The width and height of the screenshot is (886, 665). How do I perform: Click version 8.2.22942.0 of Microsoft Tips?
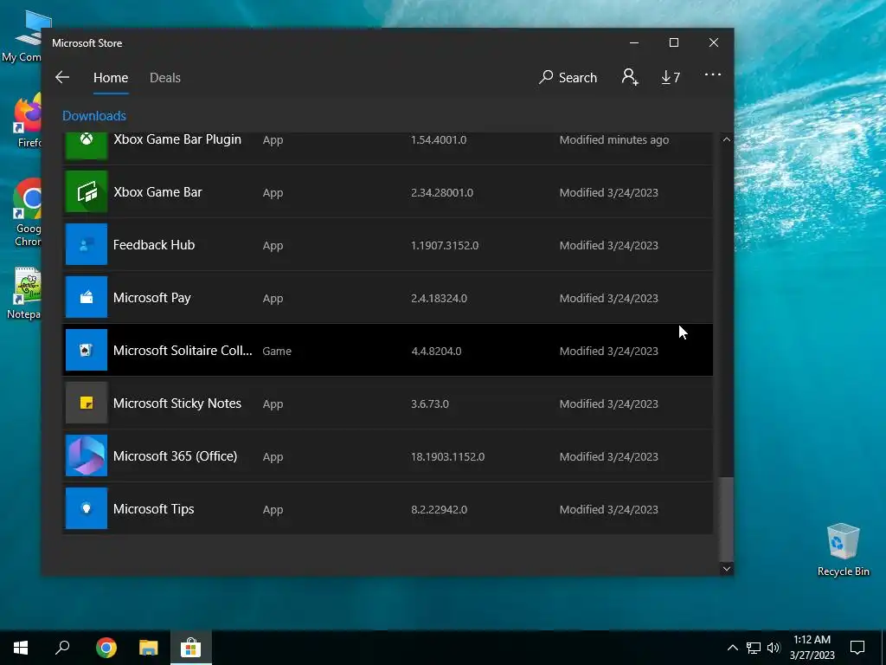coord(439,509)
